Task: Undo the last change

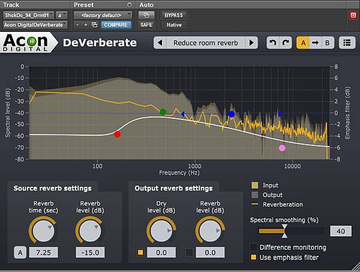Action: [x=273, y=43]
